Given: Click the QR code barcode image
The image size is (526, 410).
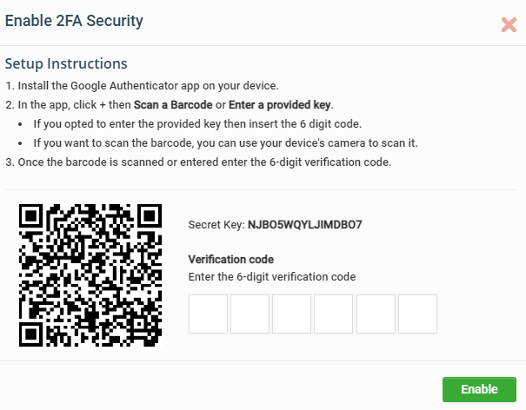Looking at the screenshot, I should (x=90, y=274).
